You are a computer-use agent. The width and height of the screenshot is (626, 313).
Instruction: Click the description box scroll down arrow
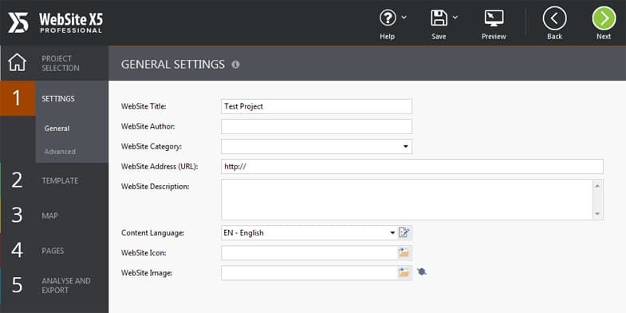597,214
